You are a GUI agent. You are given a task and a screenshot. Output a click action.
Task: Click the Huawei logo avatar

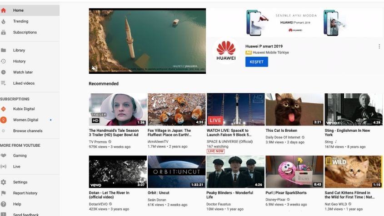pos(226,51)
